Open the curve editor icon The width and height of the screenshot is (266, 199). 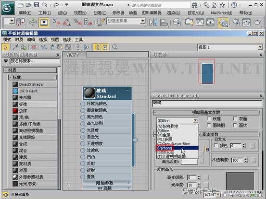tap(200, 23)
